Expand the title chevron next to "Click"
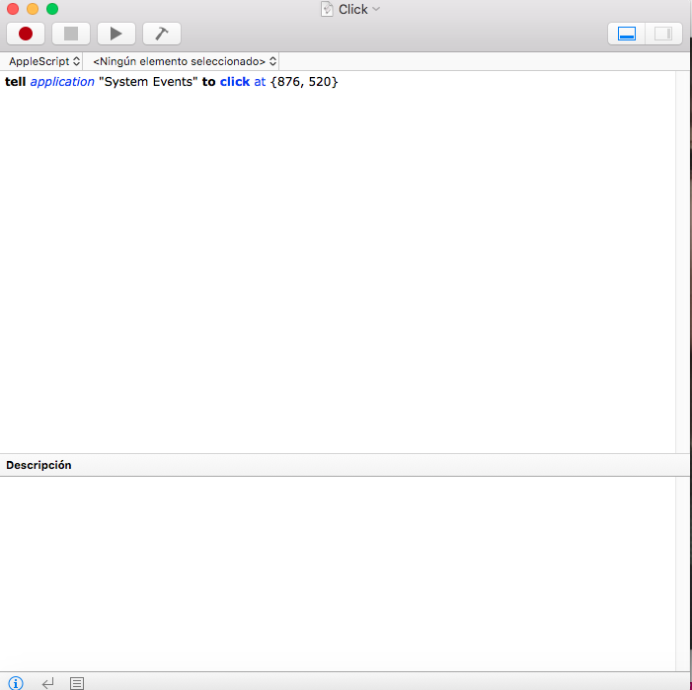The width and height of the screenshot is (692, 690). pos(376,9)
